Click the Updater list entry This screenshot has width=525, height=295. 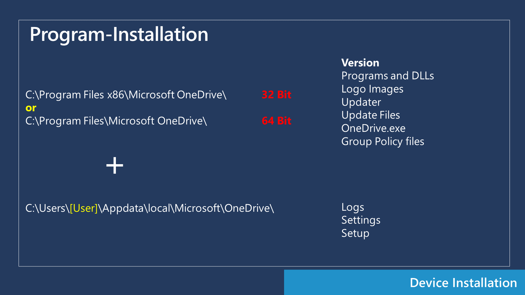pos(361,102)
